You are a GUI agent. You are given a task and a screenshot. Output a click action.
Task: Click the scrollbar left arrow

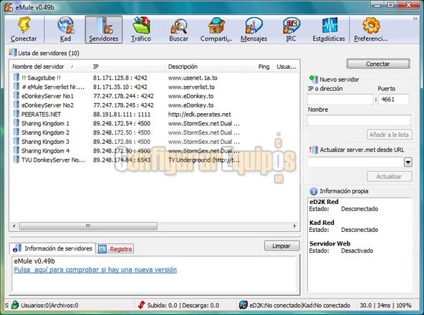(x=14, y=226)
